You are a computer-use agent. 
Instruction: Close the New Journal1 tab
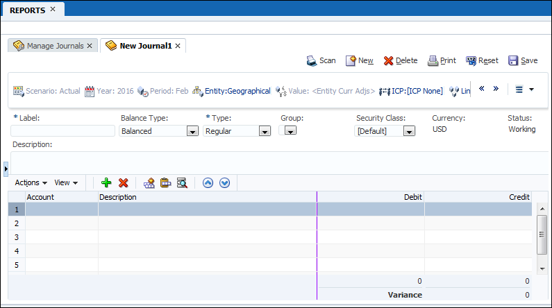click(178, 46)
